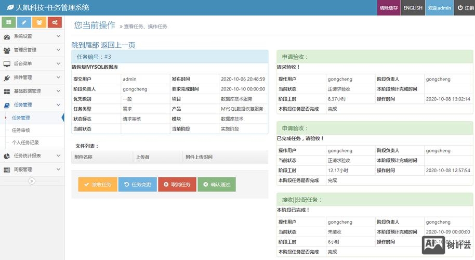Click the 请求审核 status flag value
Screen dimensions: 475x260
click(132, 119)
